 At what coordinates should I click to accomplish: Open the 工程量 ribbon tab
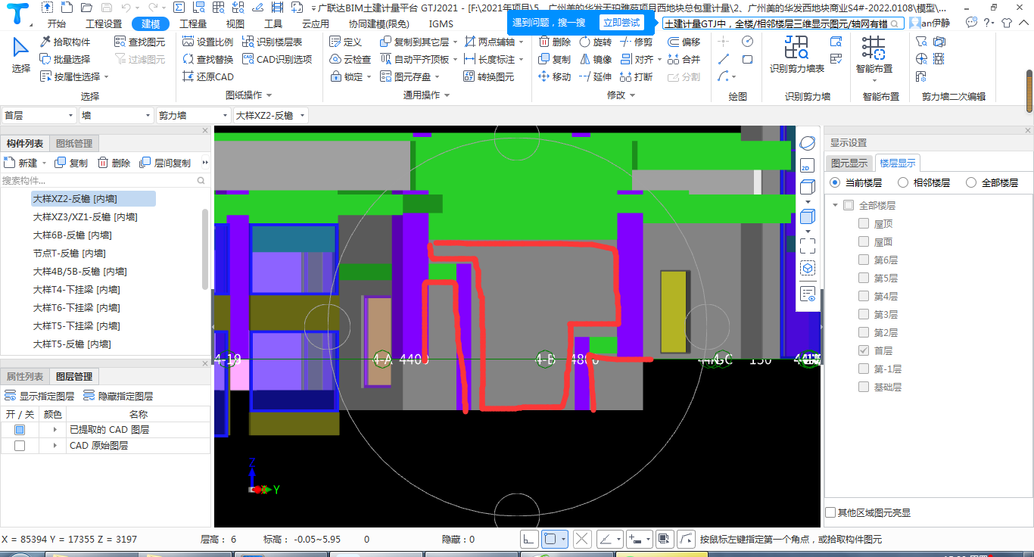193,23
